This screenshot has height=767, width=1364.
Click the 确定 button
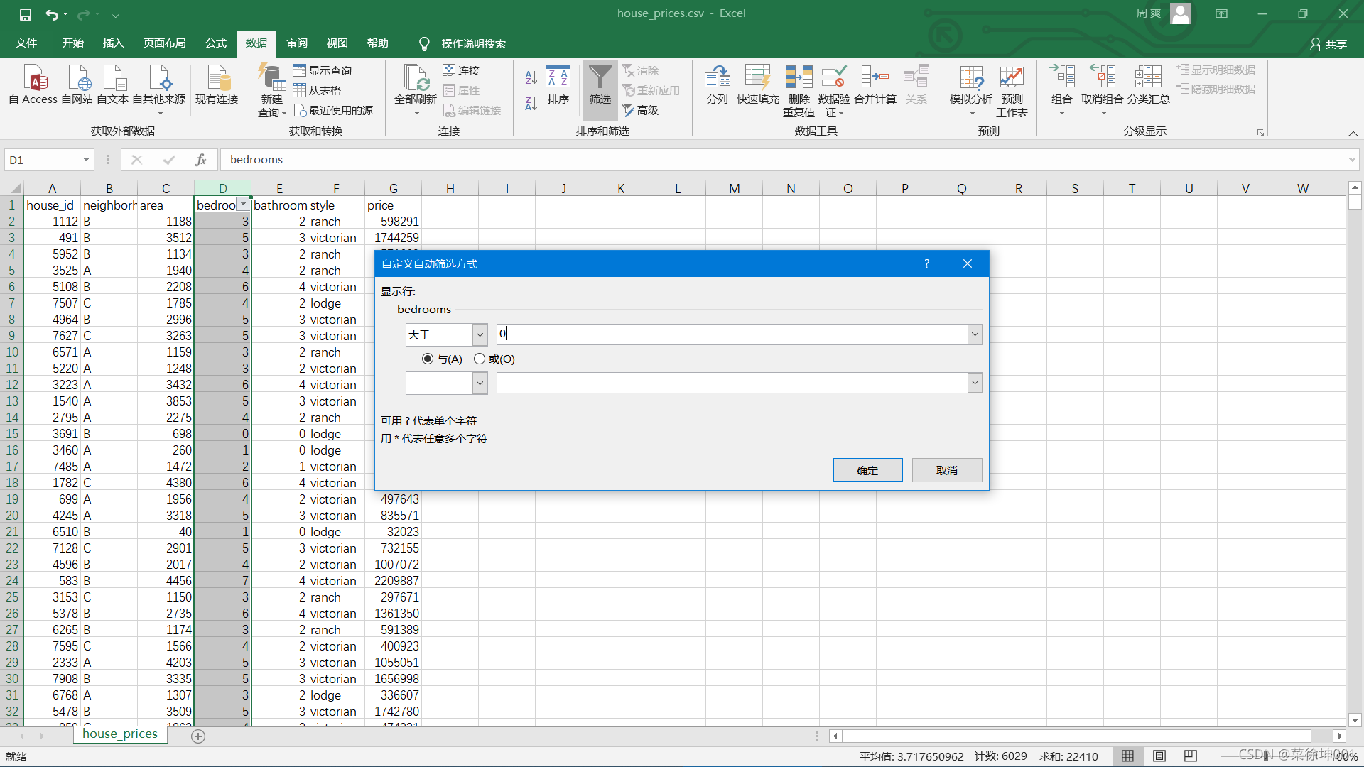point(867,470)
